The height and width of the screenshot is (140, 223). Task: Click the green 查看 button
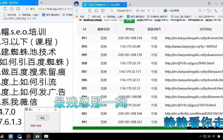129,20
